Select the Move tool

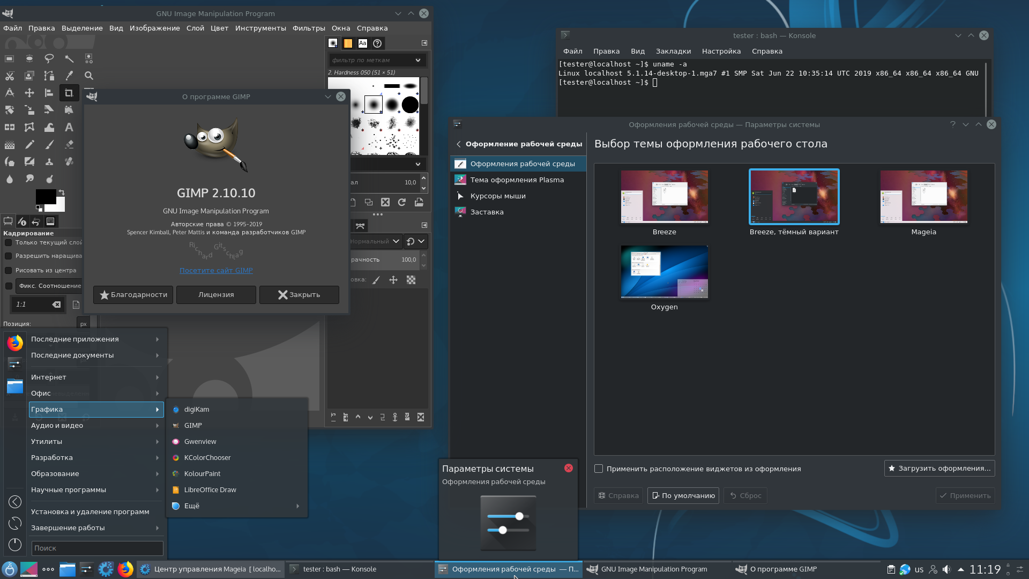(29, 93)
